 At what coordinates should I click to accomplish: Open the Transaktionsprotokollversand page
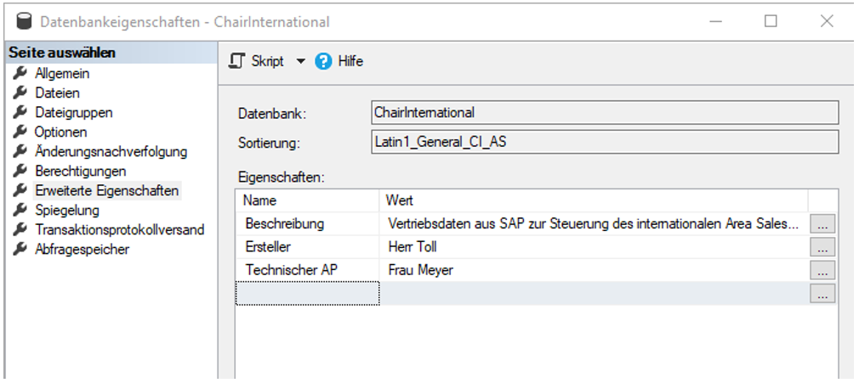point(119,230)
